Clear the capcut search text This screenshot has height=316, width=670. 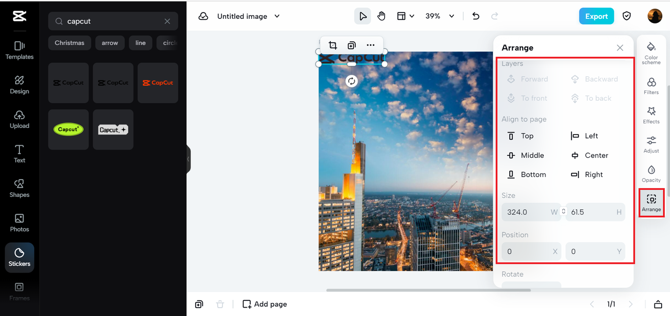(167, 21)
